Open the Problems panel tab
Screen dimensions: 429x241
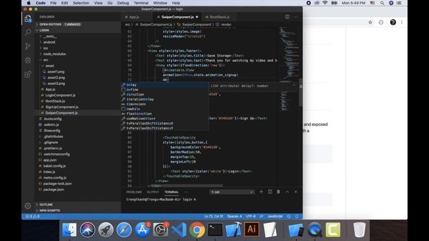(x=134, y=192)
